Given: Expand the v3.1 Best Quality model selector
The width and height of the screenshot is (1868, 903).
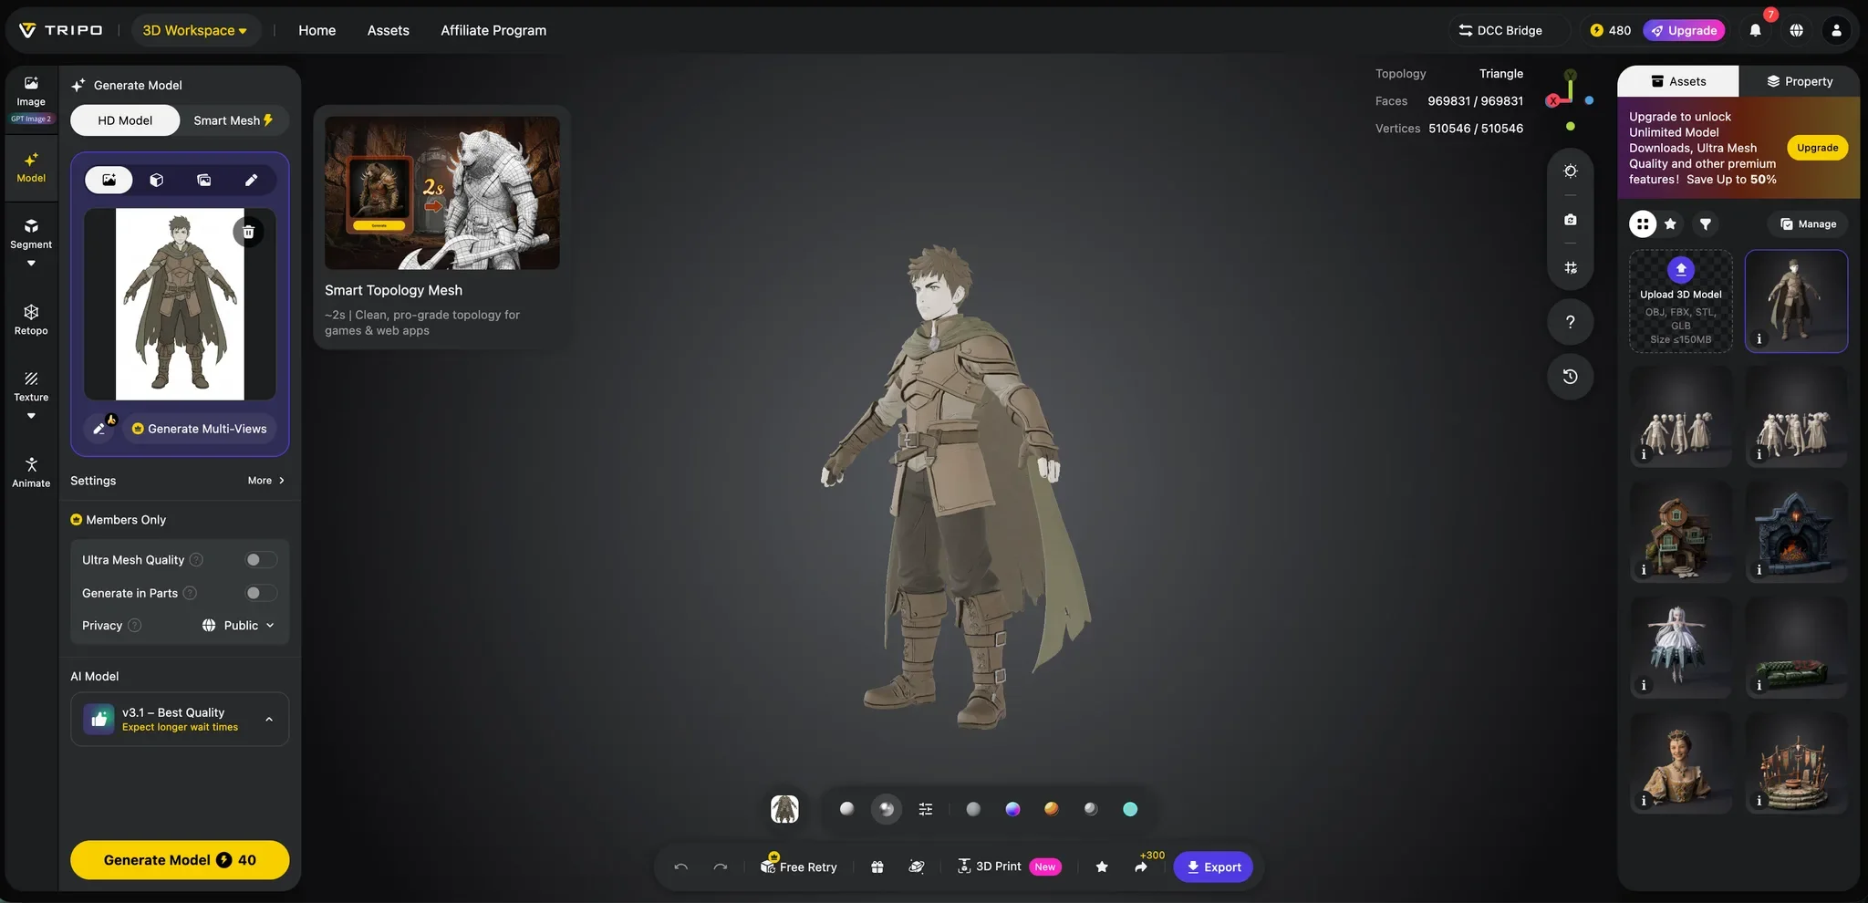Looking at the screenshot, I should 180,719.
